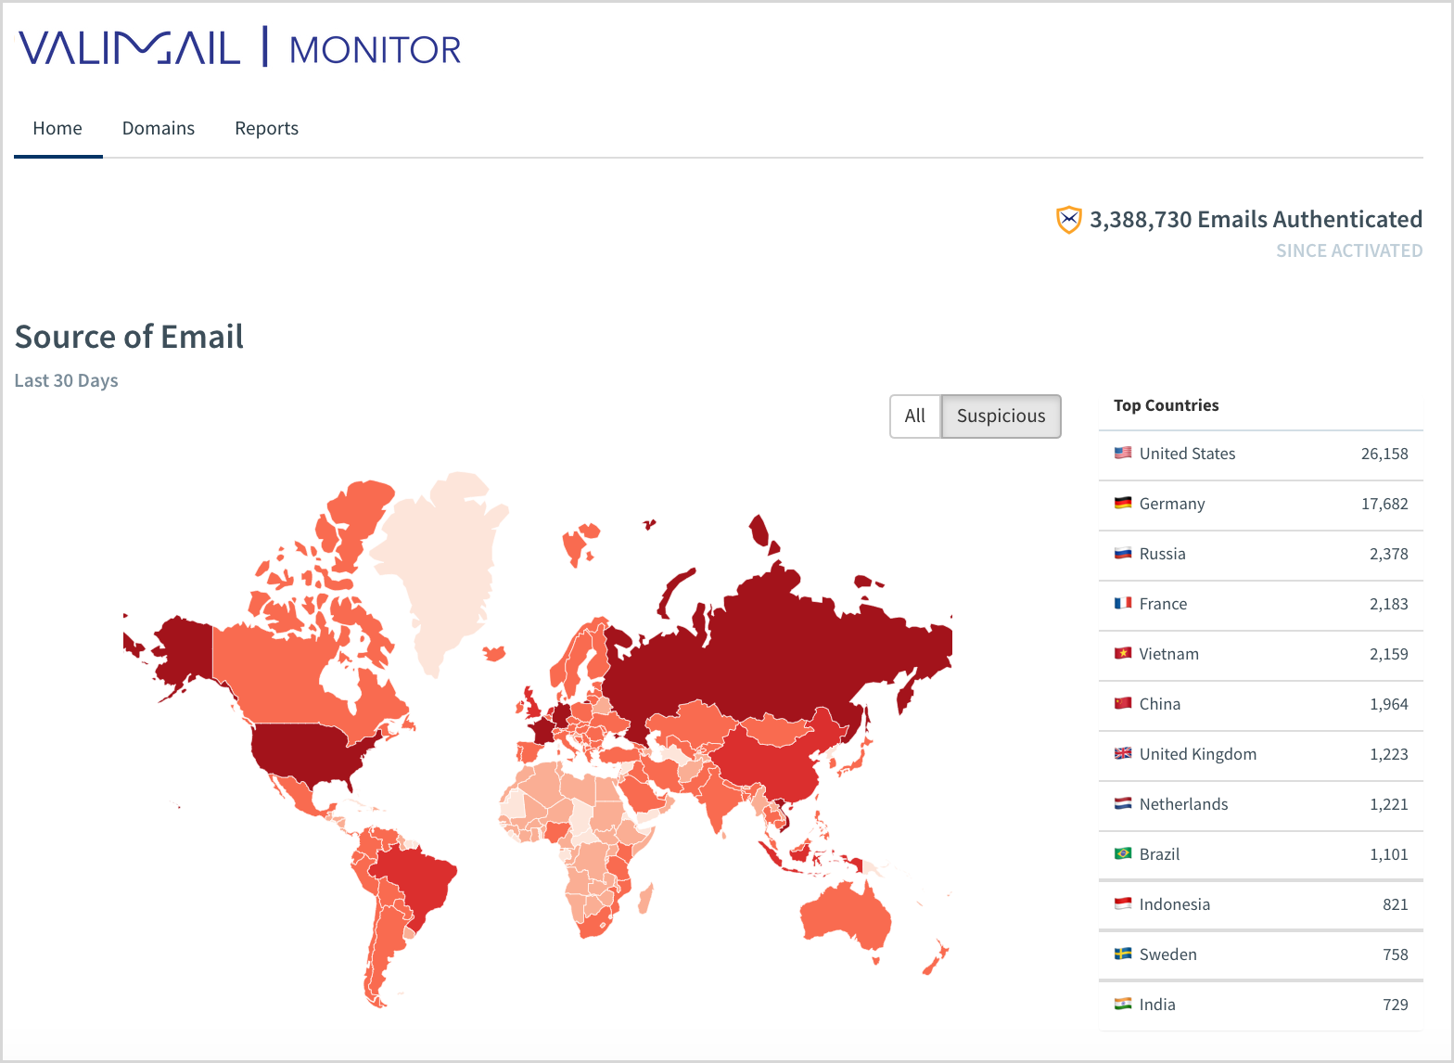
Task: Click the Netherlands country entry
Action: pyautogui.click(x=1183, y=804)
